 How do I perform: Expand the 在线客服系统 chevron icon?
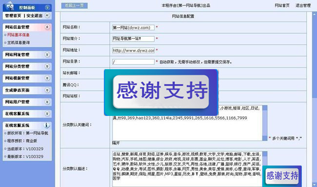(x=47, y=113)
